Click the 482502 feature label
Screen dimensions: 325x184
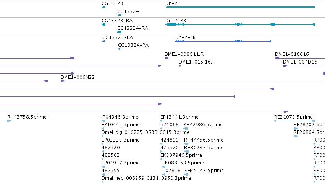[110, 155]
